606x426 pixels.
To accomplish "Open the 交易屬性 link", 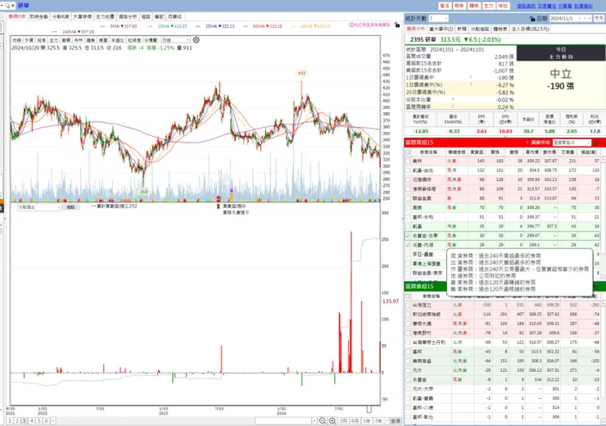I will tap(546, 6).
